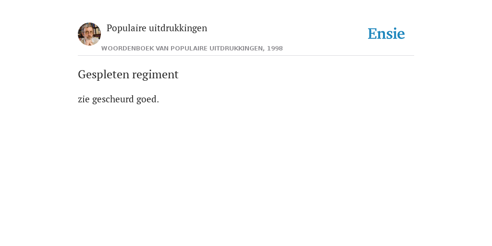
Task: Click the year 1998 in the subtitle
Action: tap(275, 49)
